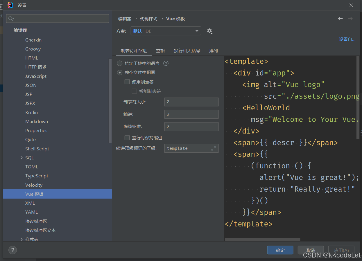Expand the 样式表 tree node
The image size is (362, 261).
21,239
